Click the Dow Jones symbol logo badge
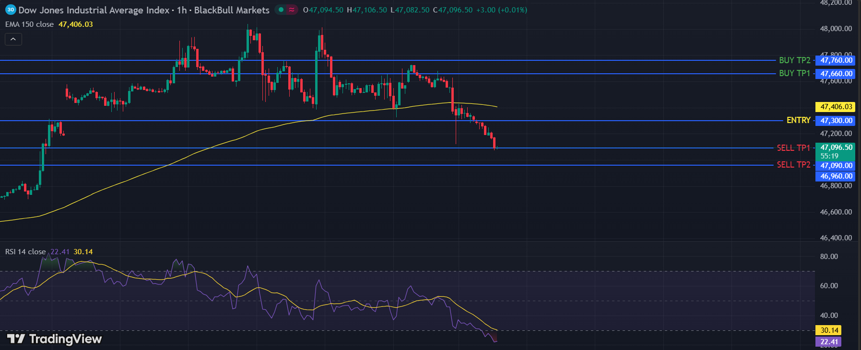Image resolution: width=861 pixels, height=350 pixels. coord(11,10)
